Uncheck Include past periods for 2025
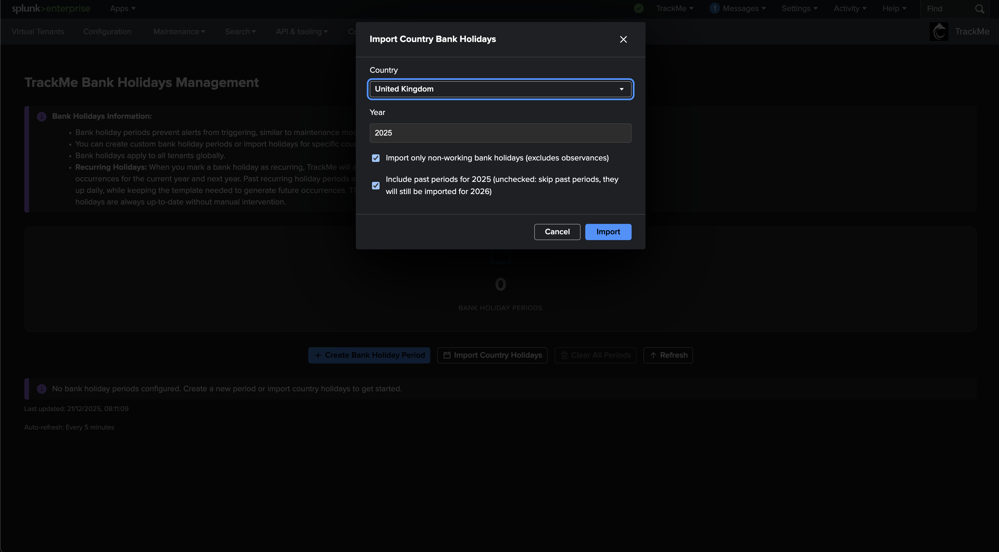This screenshot has width=999, height=552. pyautogui.click(x=376, y=186)
